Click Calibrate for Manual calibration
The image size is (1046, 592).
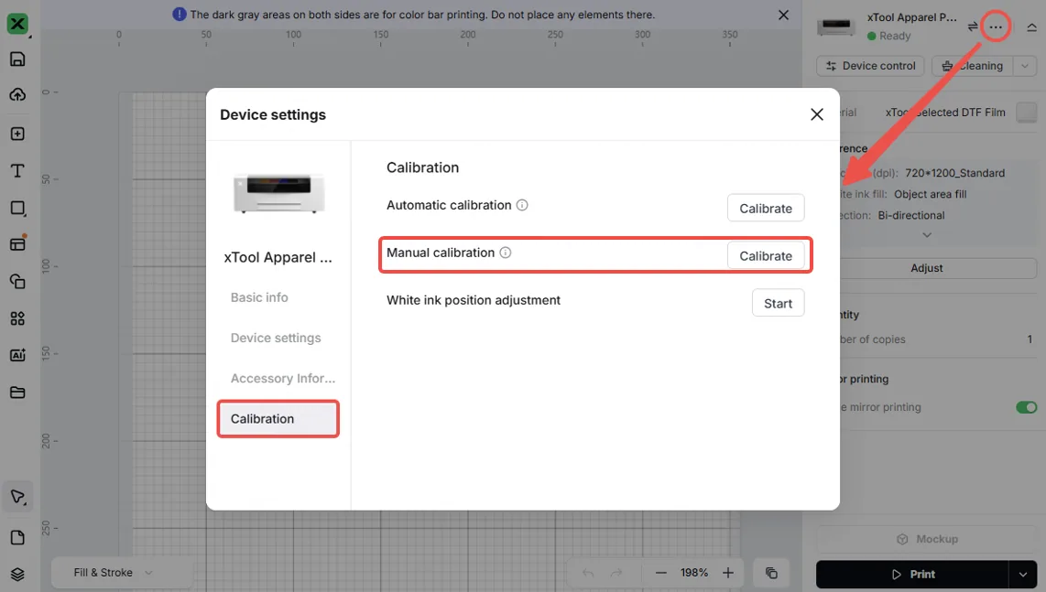[765, 256]
